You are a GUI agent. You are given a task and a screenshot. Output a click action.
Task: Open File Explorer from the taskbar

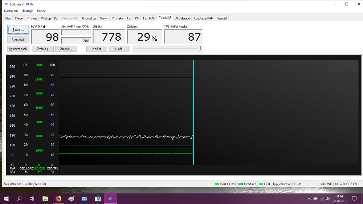(45, 199)
